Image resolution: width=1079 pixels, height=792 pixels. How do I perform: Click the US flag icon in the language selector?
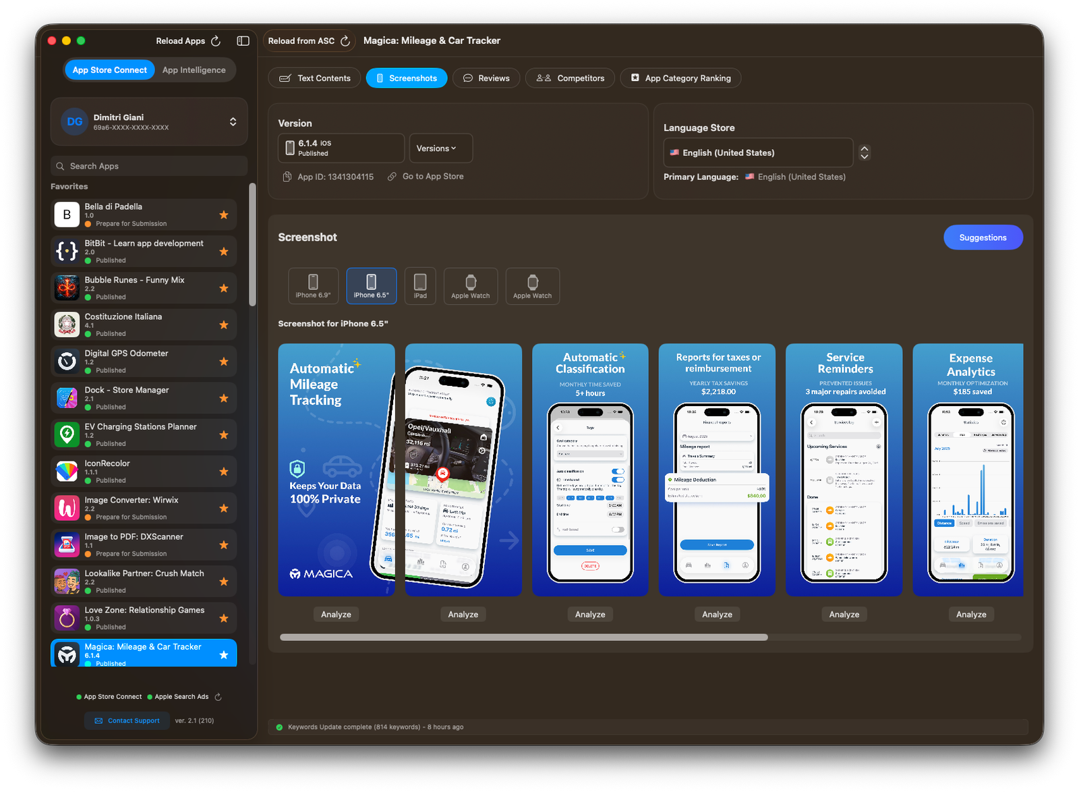[674, 152]
